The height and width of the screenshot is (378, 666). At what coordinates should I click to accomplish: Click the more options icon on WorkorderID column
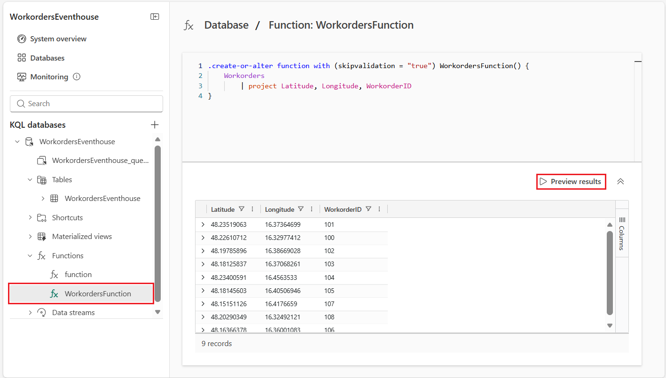(379, 209)
